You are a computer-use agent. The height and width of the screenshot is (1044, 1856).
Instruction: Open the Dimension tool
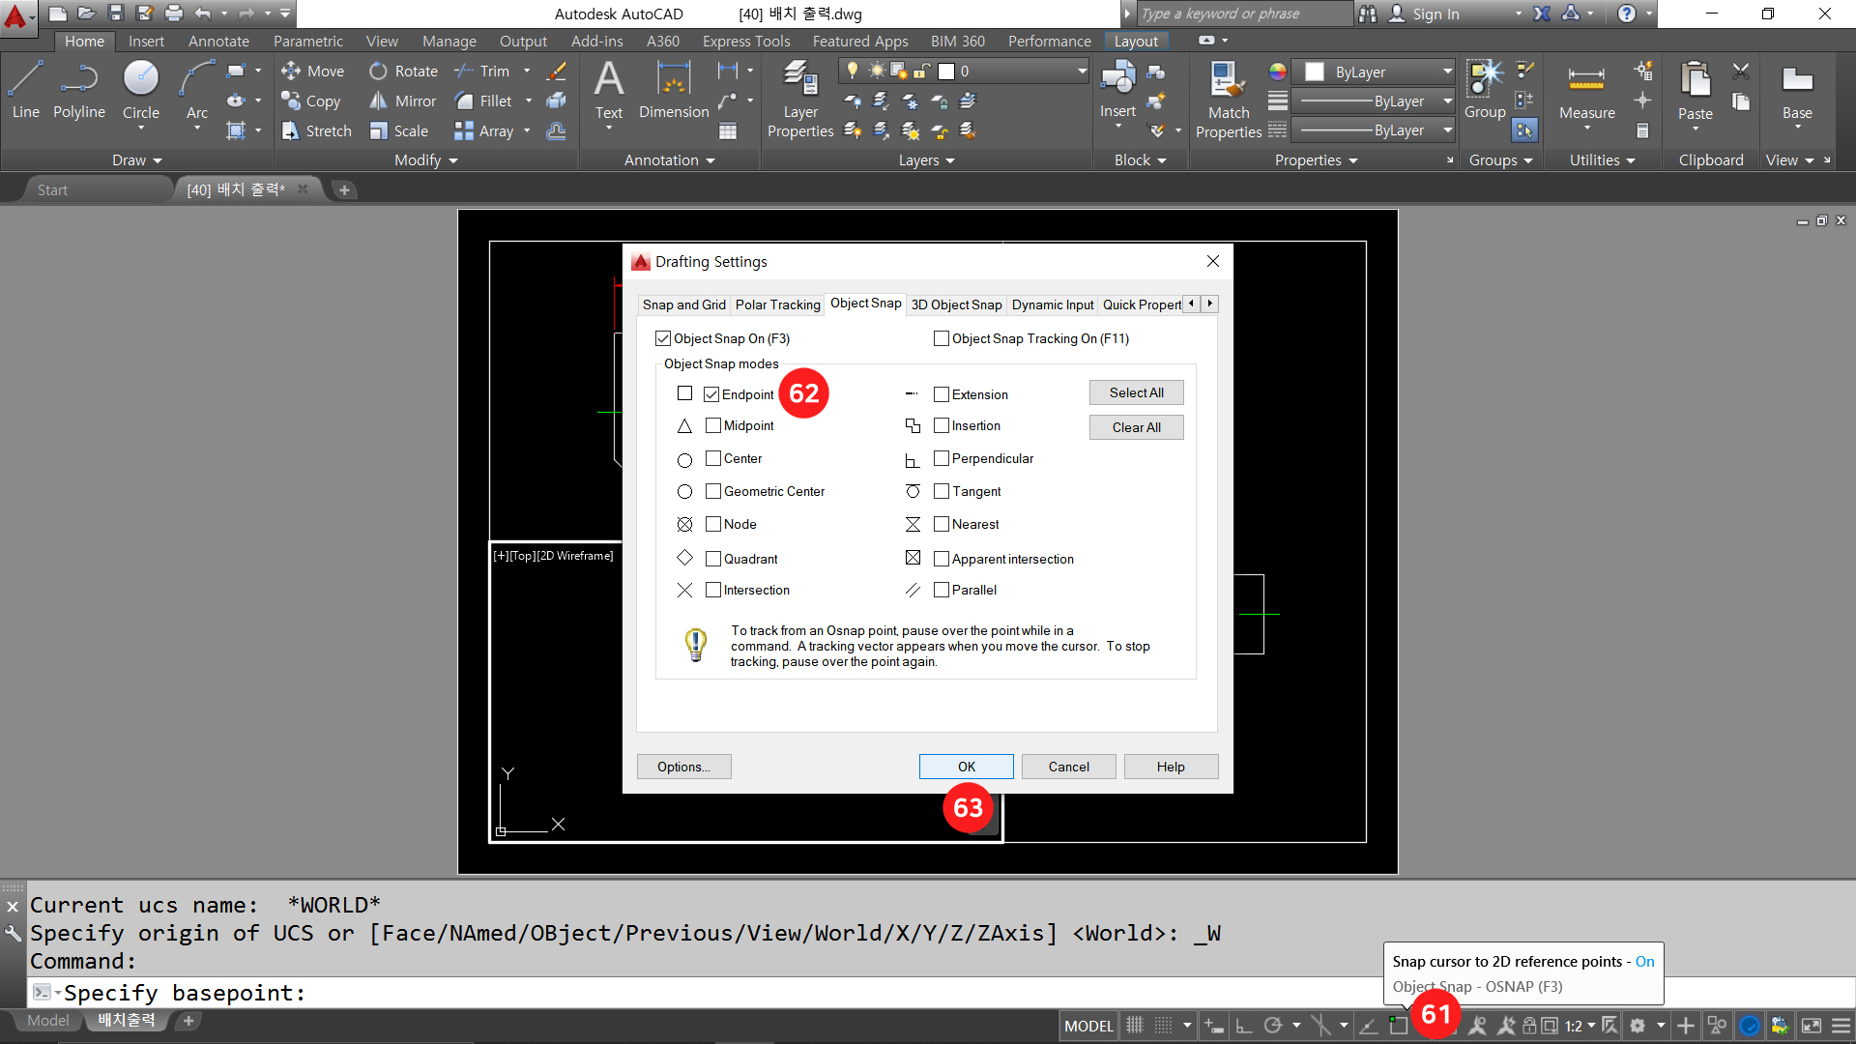click(x=674, y=89)
